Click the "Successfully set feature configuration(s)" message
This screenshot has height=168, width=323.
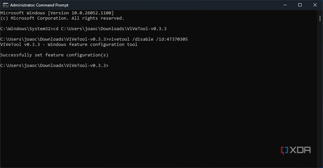[54, 55]
